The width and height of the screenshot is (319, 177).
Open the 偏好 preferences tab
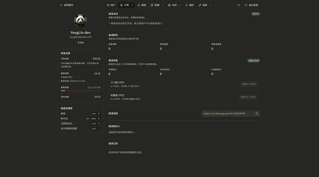click(x=190, y=5)
